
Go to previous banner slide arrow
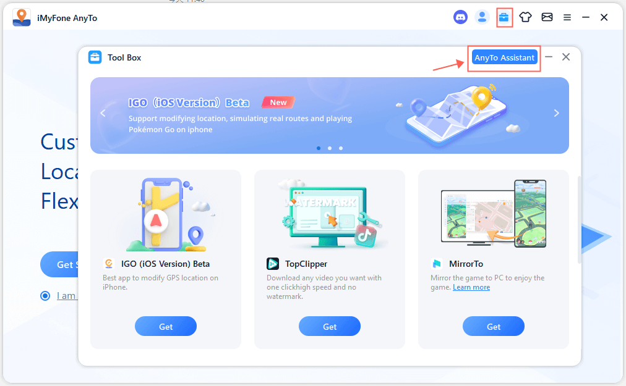click(x=103, y=113)
